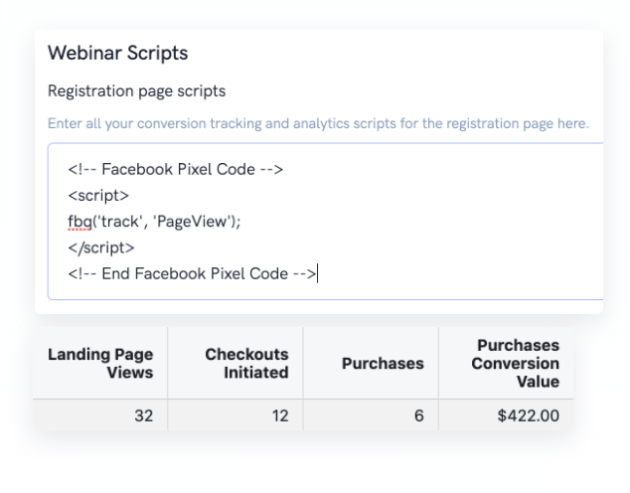Screen dimensions: 630x493
Task: Select the Checkouts Initiated cell showing 12
Action: (277, 416)
